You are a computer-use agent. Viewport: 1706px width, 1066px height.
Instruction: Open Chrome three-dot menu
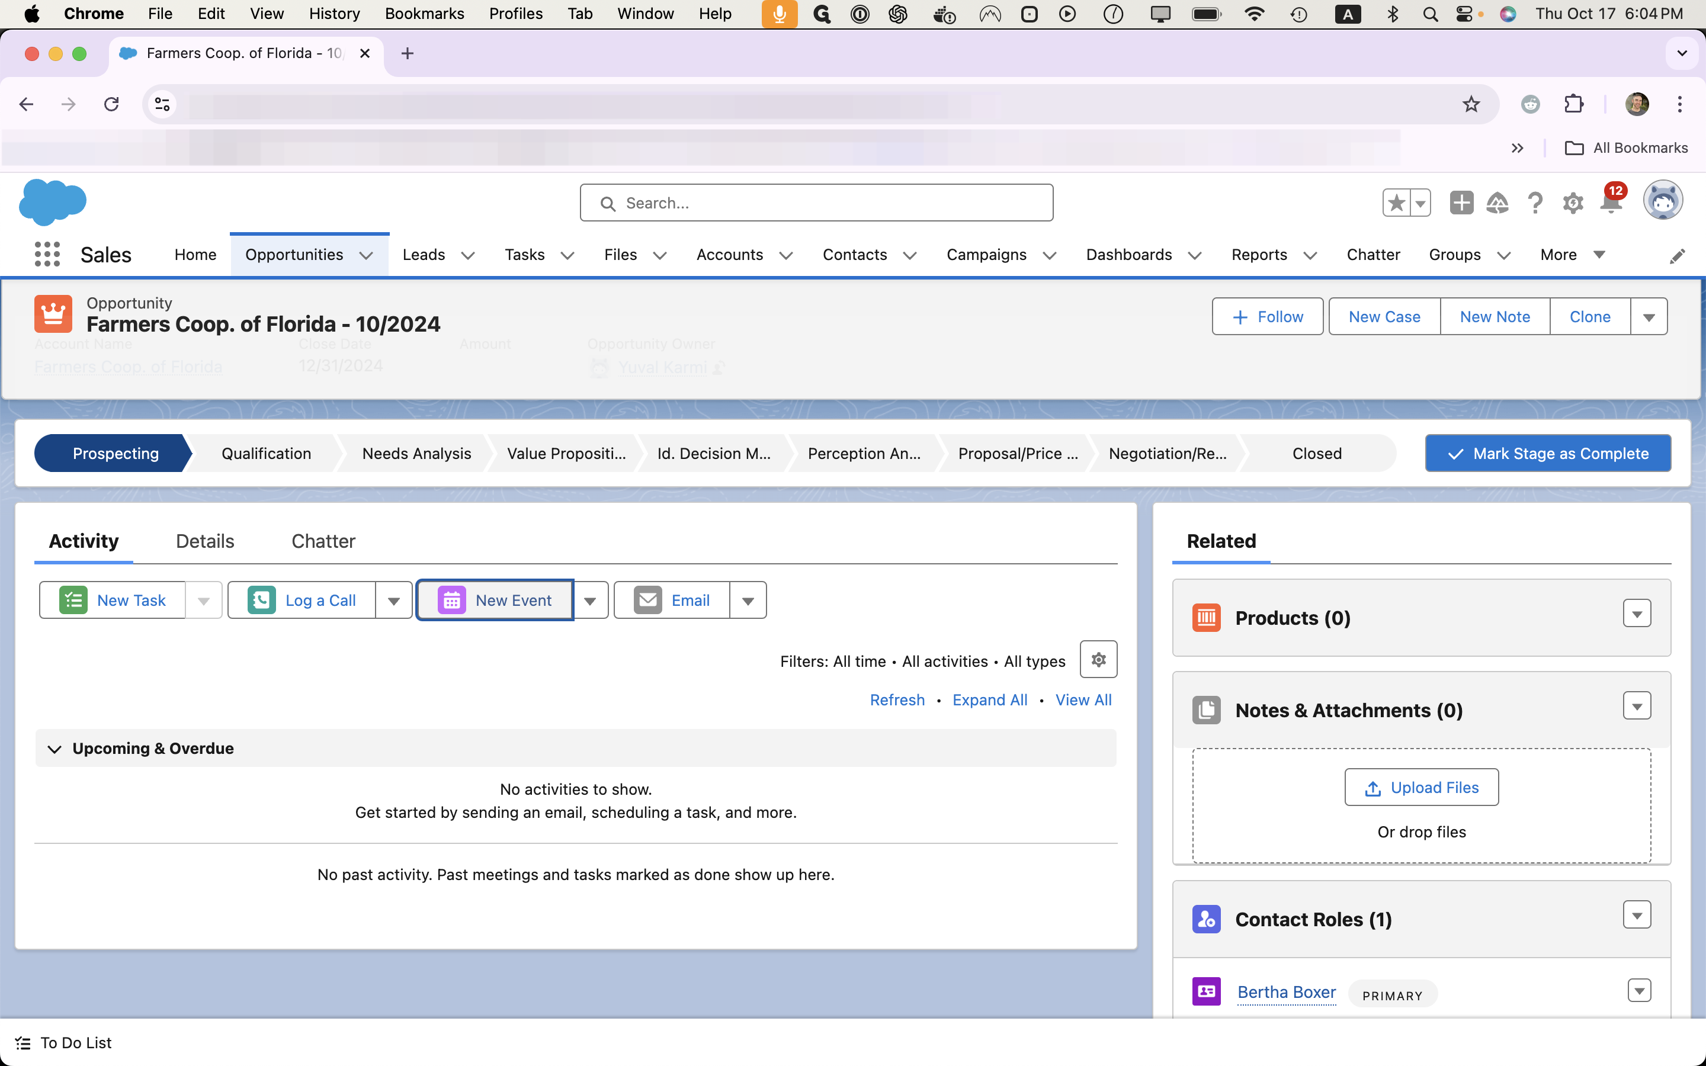click(x=1680, y=104)
